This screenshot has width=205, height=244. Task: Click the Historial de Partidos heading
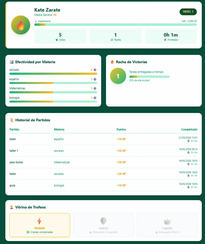[x=33, y=120]
